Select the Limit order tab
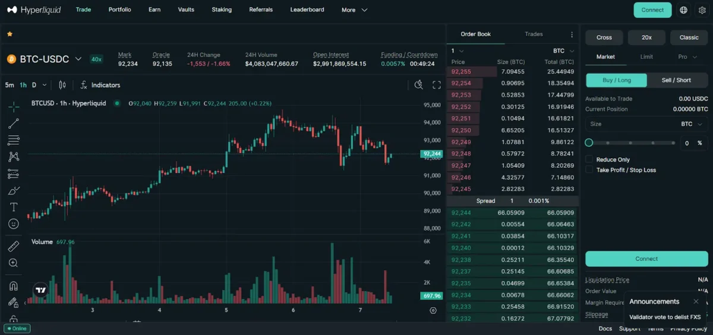The height and width of the screenshot is (335, 713). pos(646,57)
